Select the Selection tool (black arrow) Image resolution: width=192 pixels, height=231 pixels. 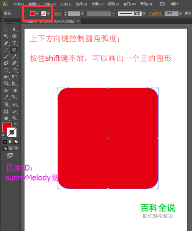click(x=6, y=29)
